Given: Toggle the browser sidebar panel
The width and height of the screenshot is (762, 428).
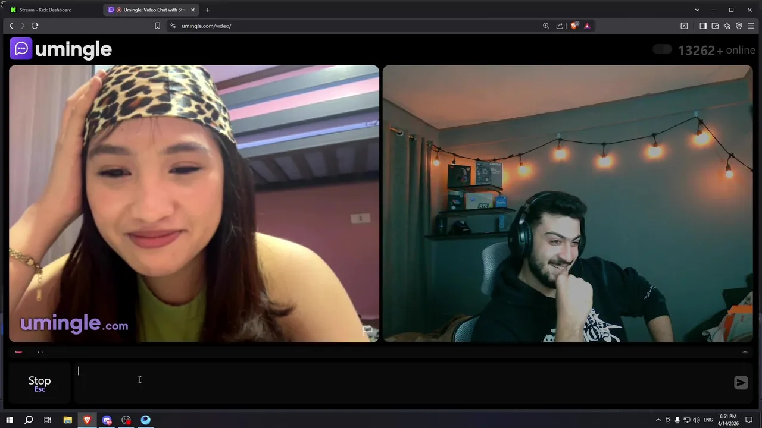Looking at the screenshot, I should pyautogui.click(x=703, y=26).
